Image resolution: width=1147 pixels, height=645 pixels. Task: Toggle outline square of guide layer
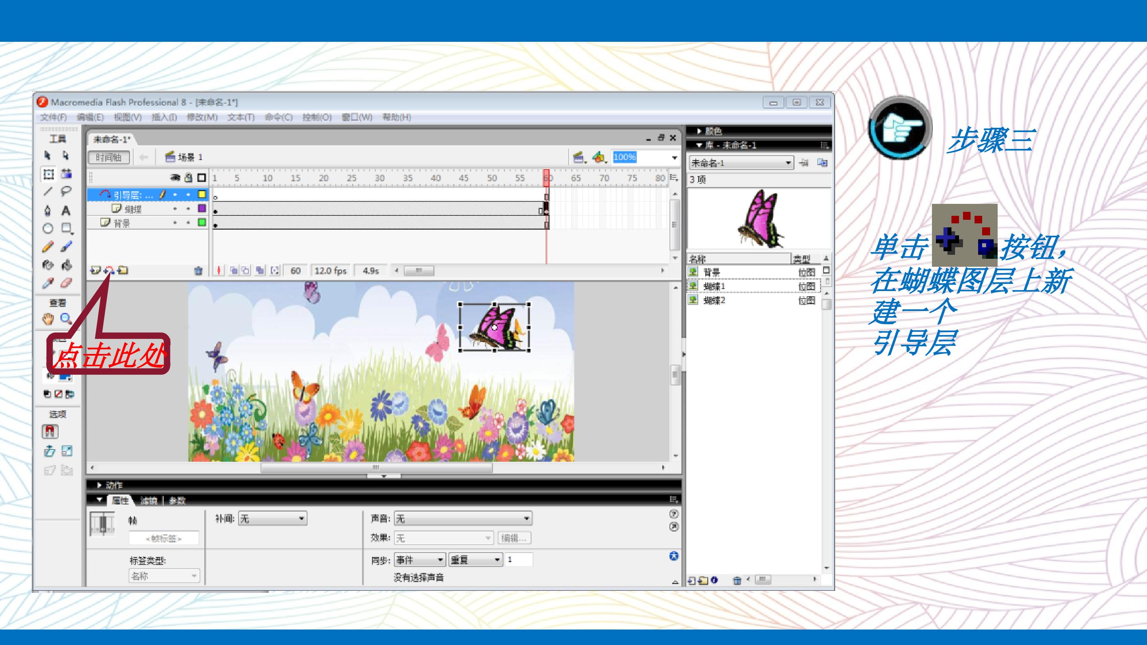coord(202,195)
